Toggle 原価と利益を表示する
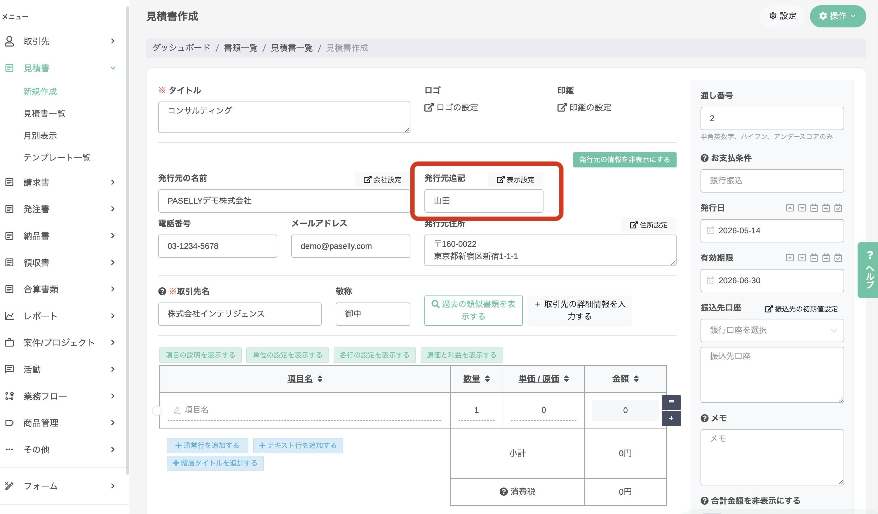The width and height of the screenshot is (878, 514). click(462, 355)
